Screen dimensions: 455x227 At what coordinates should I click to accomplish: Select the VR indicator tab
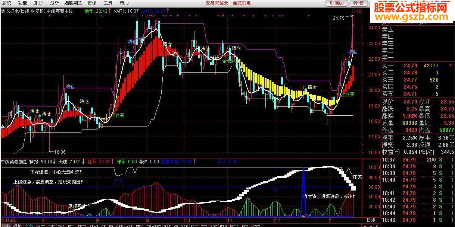110,225
